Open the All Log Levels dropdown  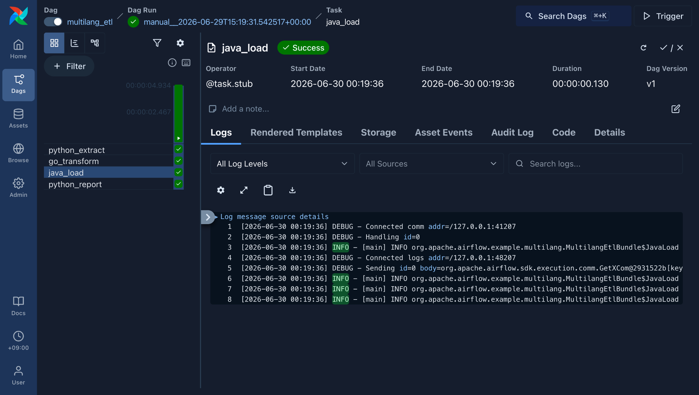[x=282, y=164]
